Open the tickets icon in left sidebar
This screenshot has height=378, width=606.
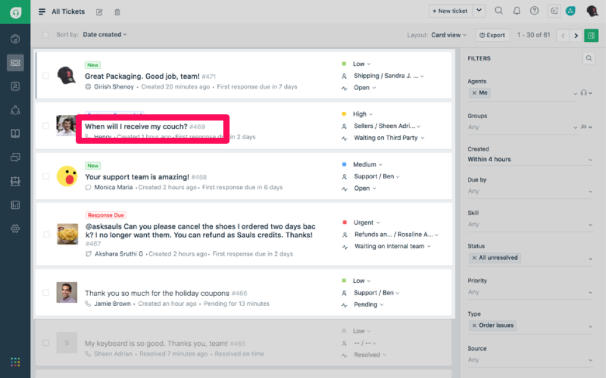pos(16,63)
